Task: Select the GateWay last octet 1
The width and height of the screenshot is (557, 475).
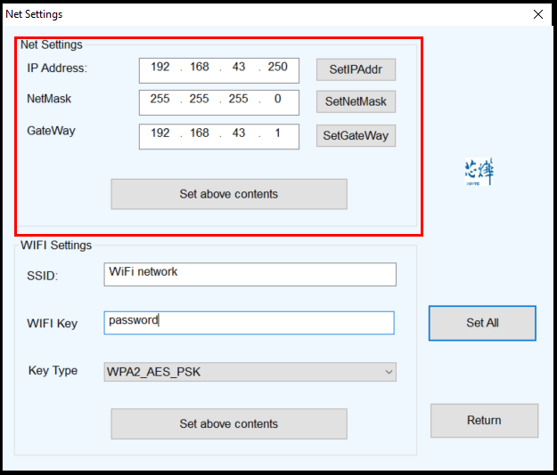Action: pos(277,133)
